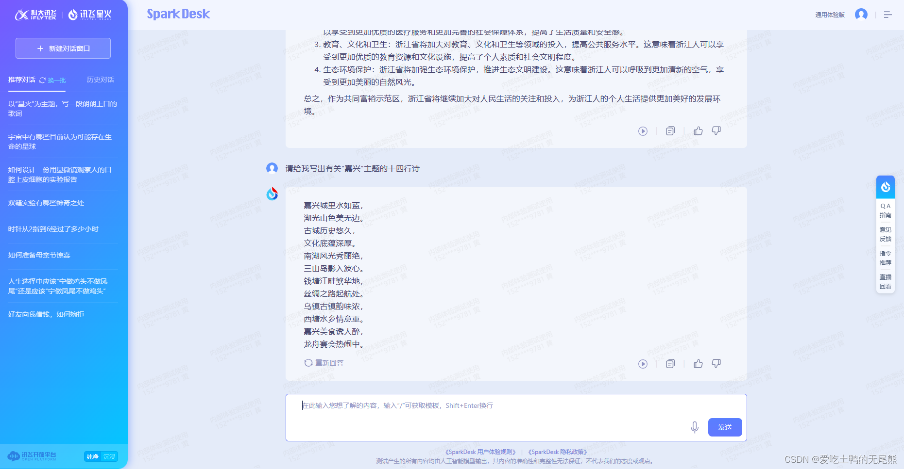Image resolution: width=904 pixels, height=469 pixels.
Task: Click the 讯飞星火 logo in the sidebar
Action: point(90,15)
